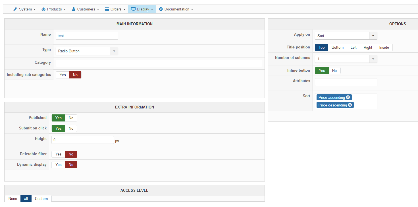418x207 pixels.
Task: Select all access level
Action: (26, 199)
